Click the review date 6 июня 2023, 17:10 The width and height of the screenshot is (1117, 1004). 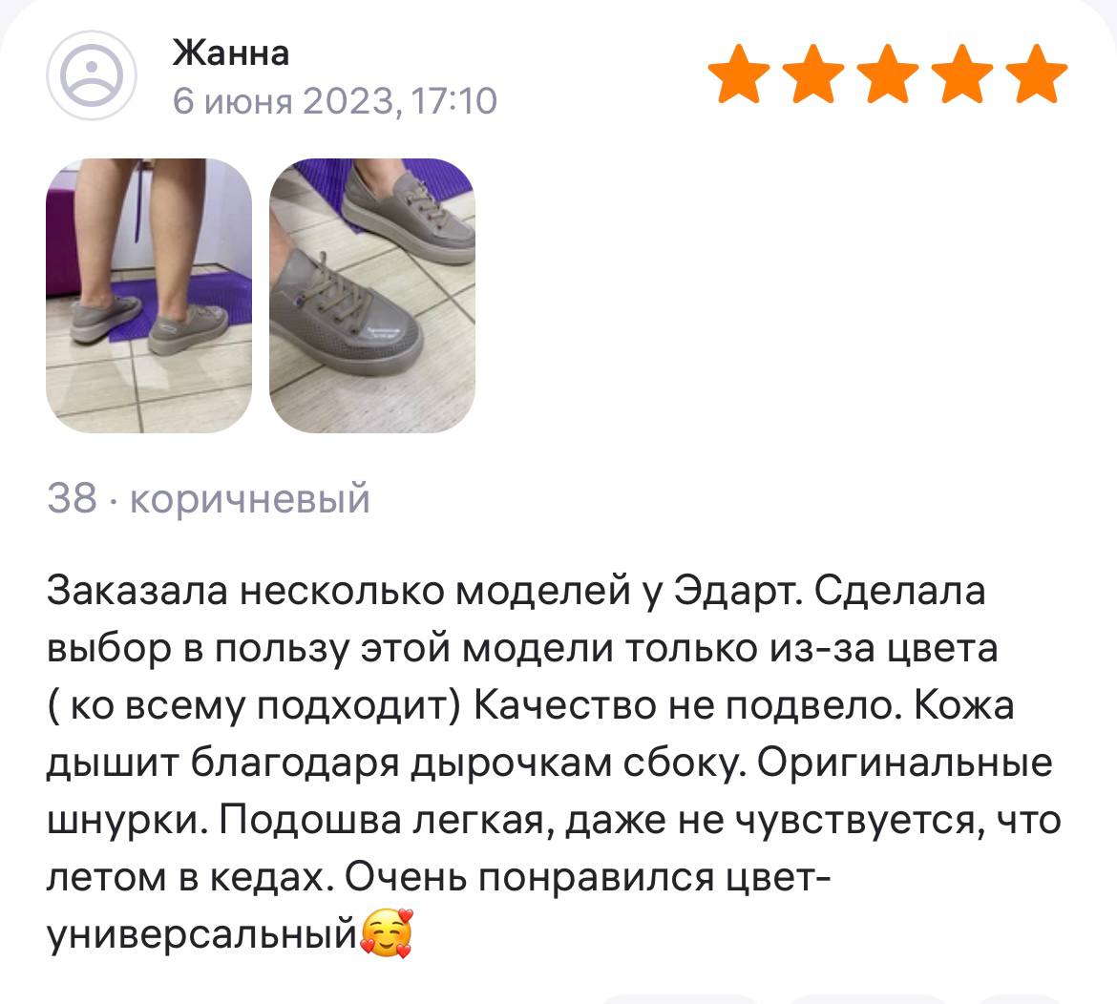[335, 100]
